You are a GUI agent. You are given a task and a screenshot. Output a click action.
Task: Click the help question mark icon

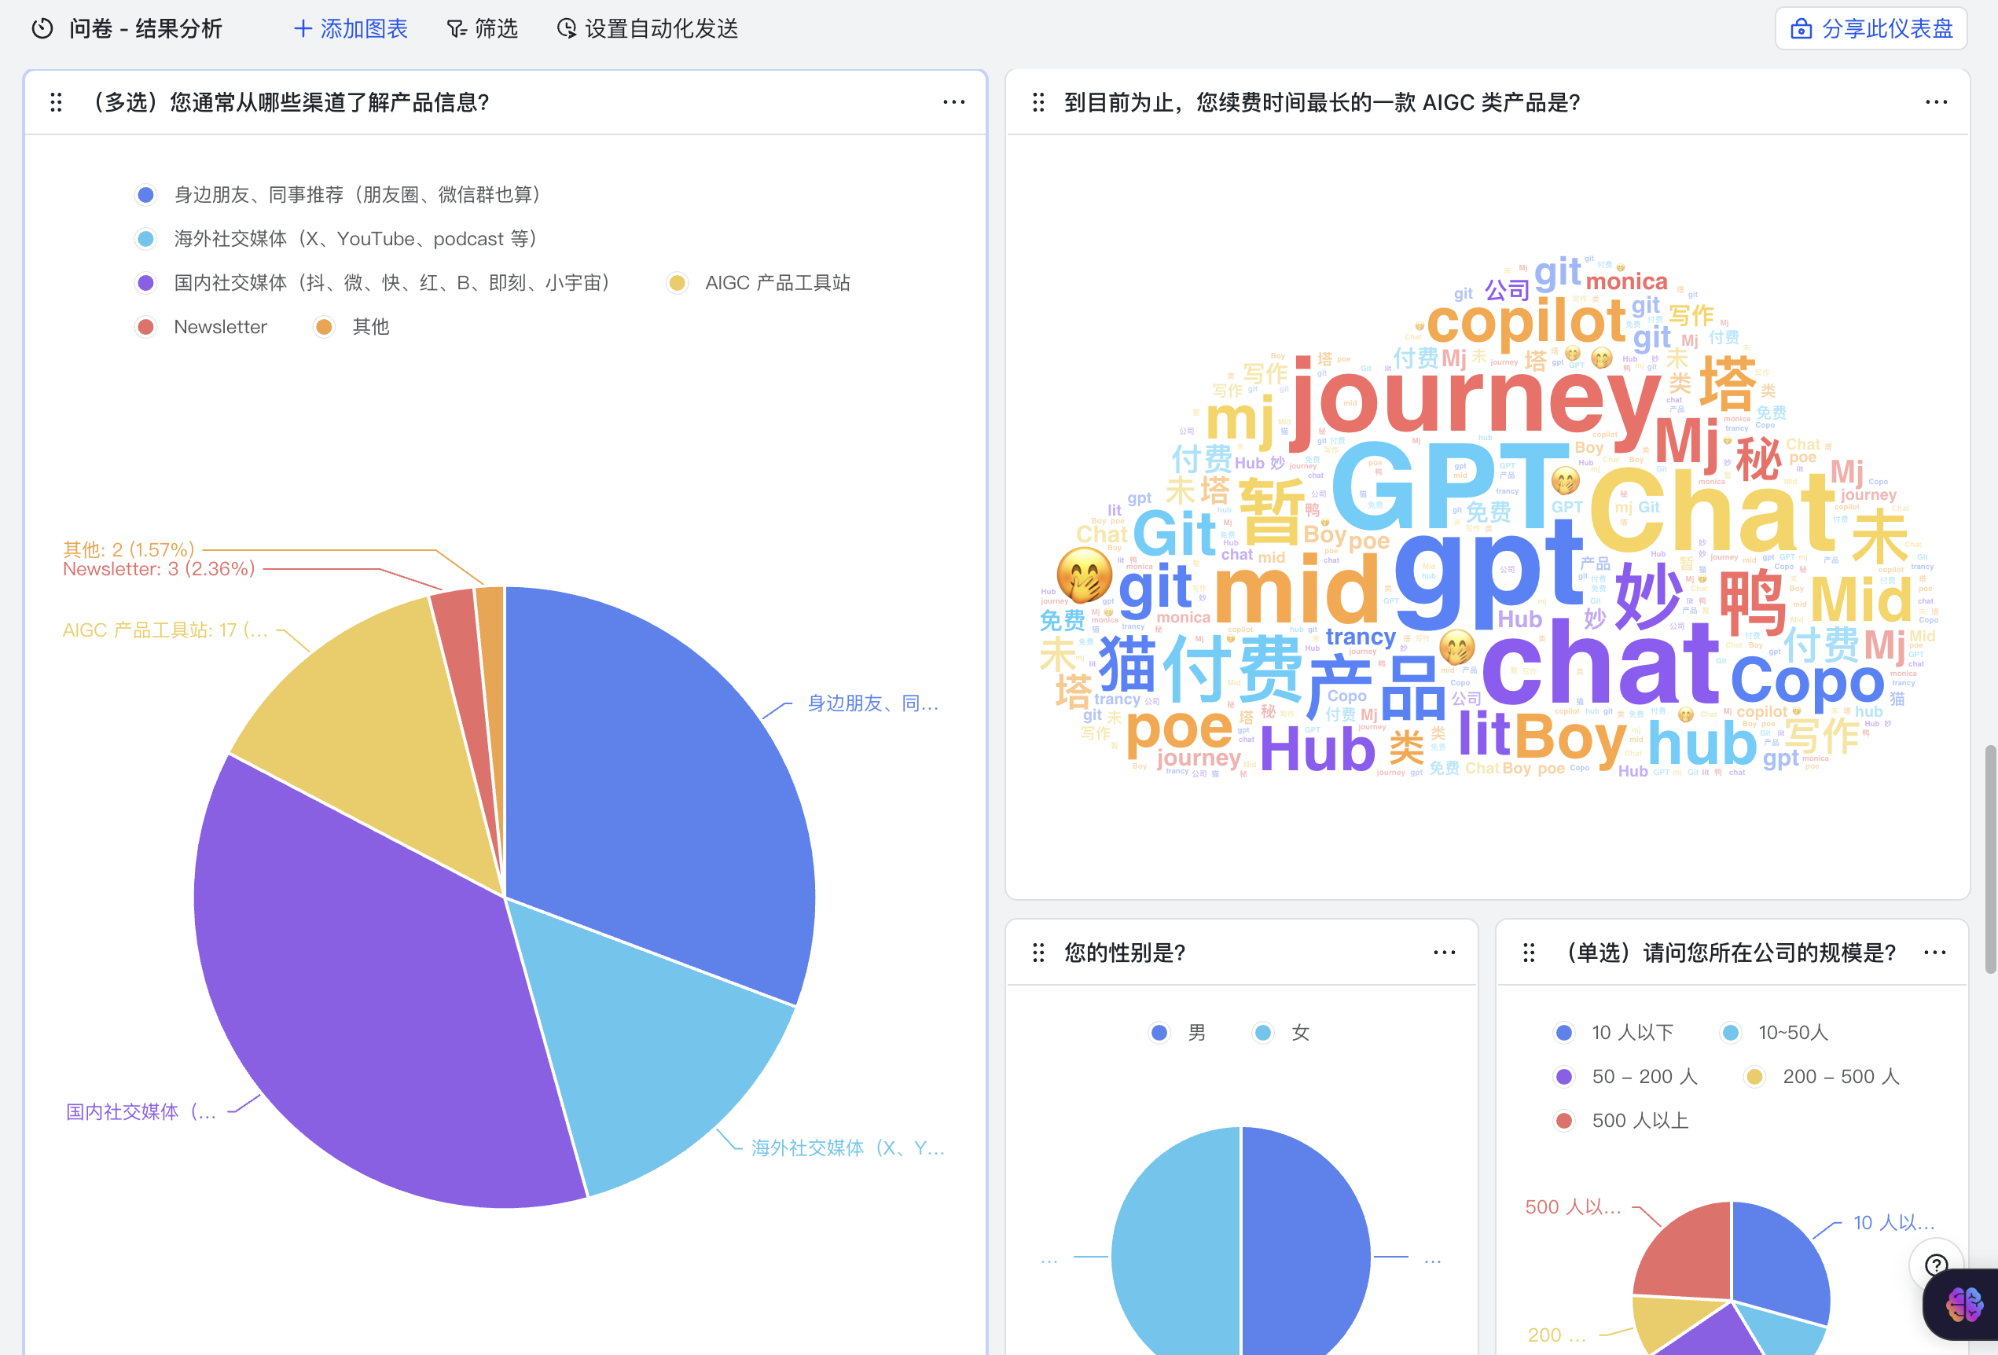pos(1936,1264)
